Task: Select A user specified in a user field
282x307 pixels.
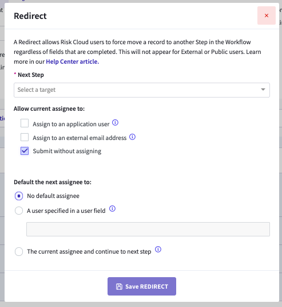Action: point(19,211)
